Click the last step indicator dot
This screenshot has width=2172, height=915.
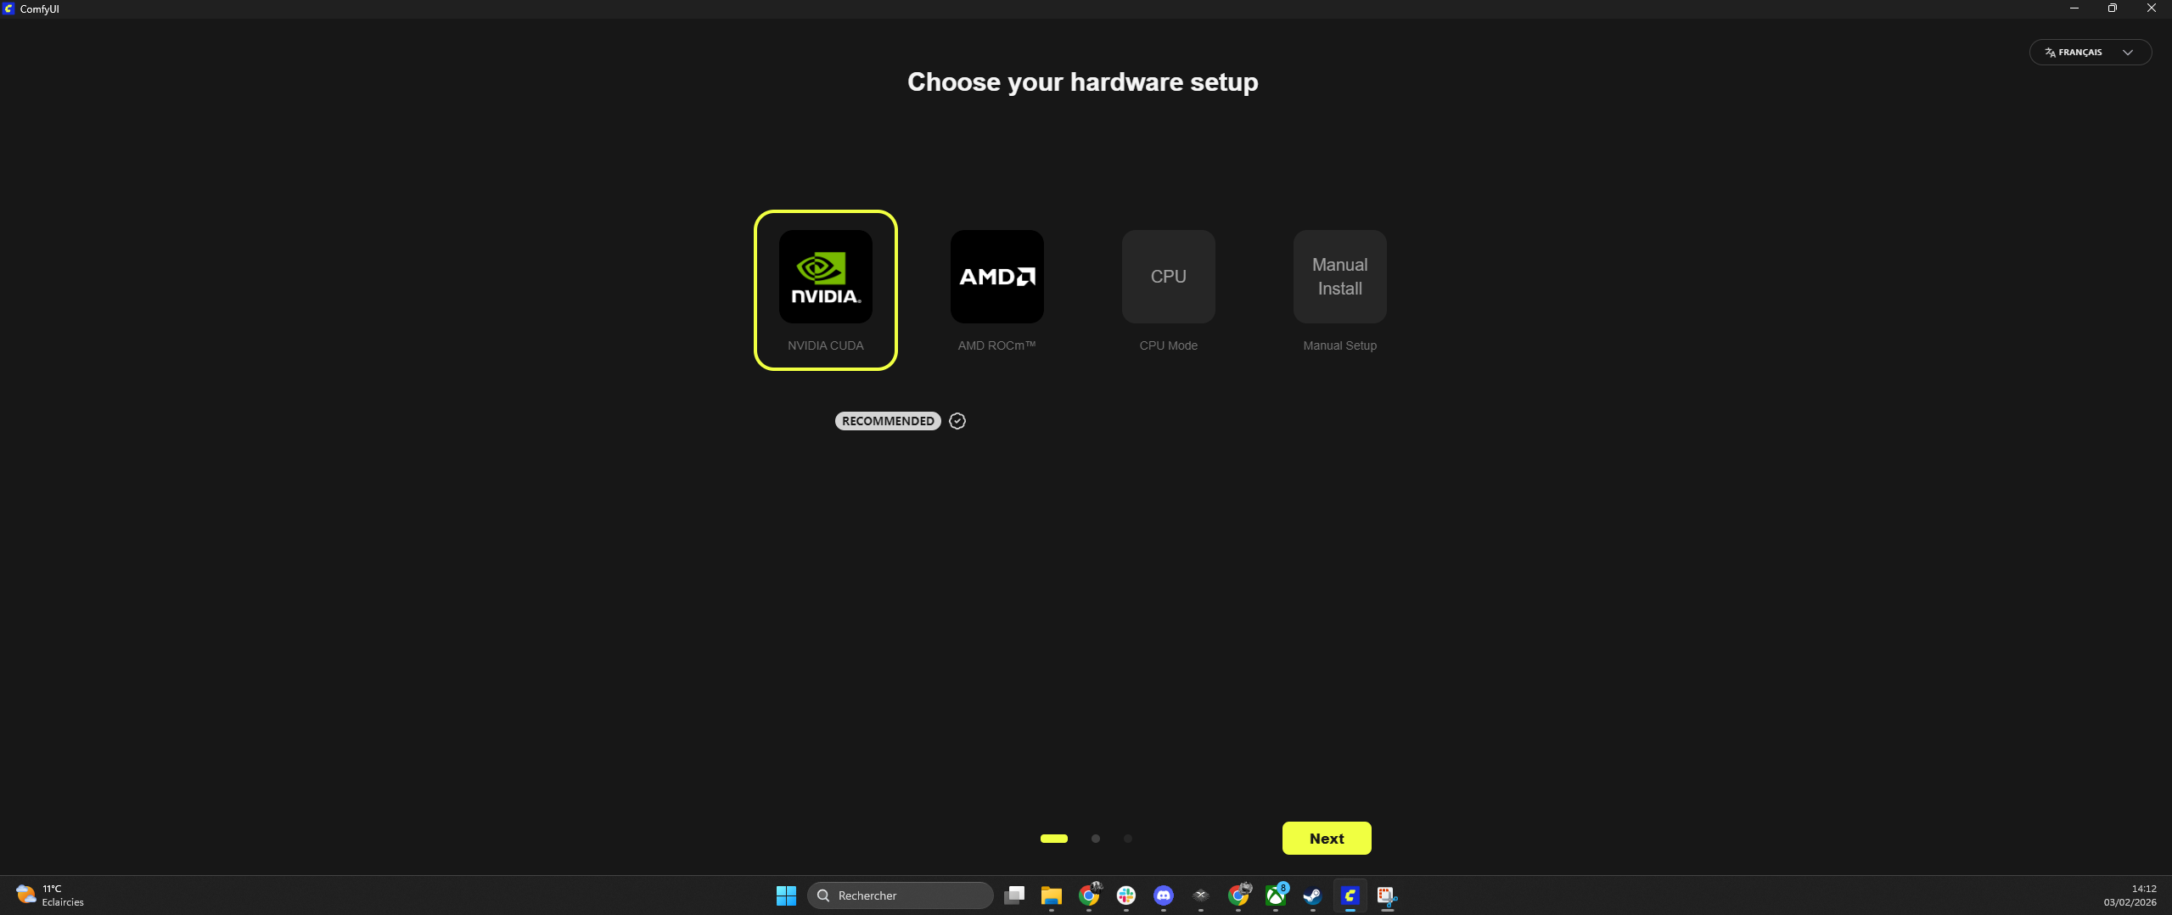(1128, 839)
